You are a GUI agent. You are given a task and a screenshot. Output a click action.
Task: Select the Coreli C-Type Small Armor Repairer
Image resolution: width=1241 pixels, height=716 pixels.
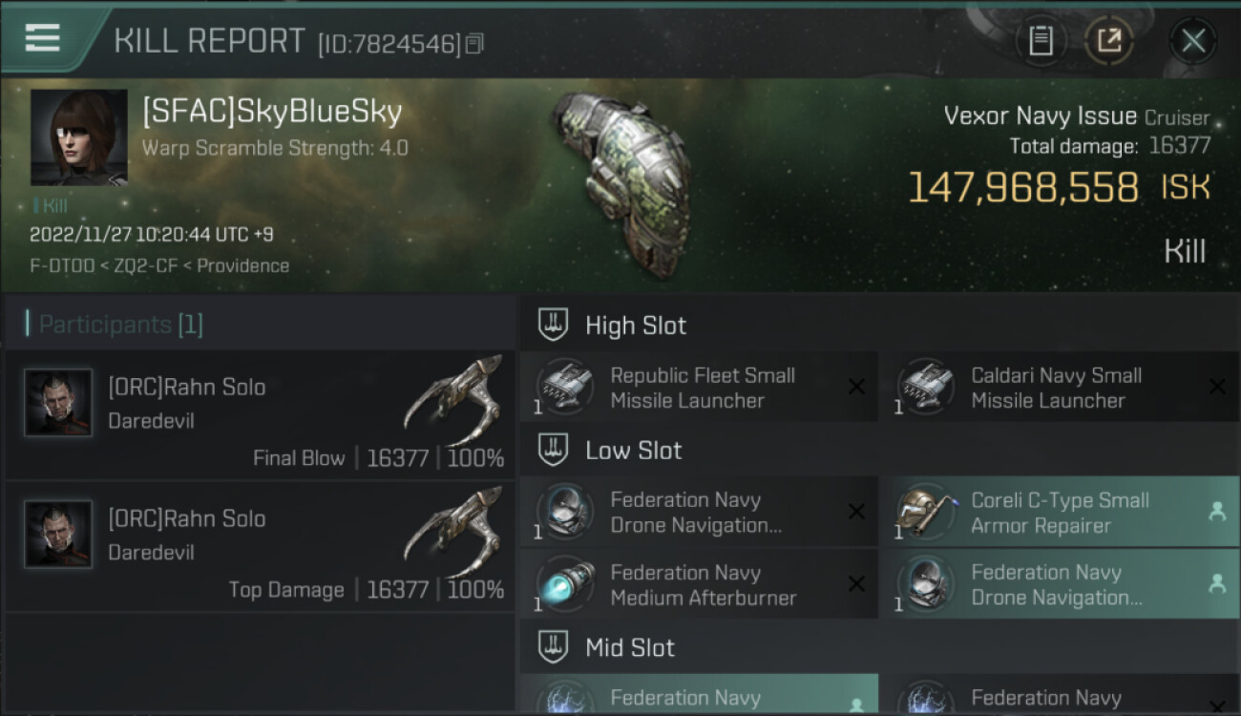[1061, 513]
